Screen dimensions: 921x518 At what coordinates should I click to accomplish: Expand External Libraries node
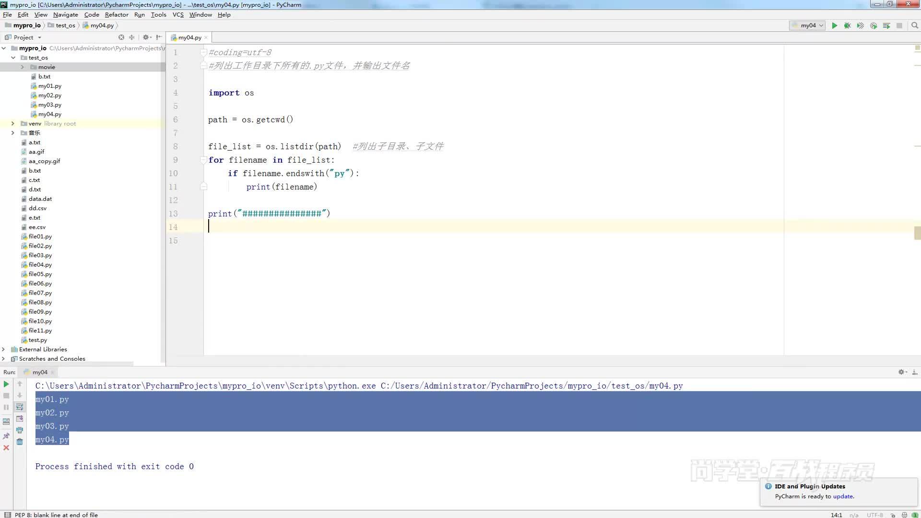[4, 349]
